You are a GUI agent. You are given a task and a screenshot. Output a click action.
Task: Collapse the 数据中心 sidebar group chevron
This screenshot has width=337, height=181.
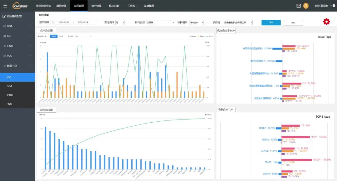coord(30,66)
